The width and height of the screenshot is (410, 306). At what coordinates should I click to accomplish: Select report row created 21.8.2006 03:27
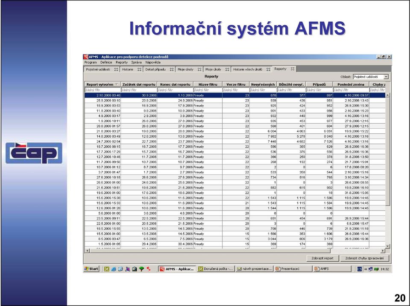(x=235, y=131)
